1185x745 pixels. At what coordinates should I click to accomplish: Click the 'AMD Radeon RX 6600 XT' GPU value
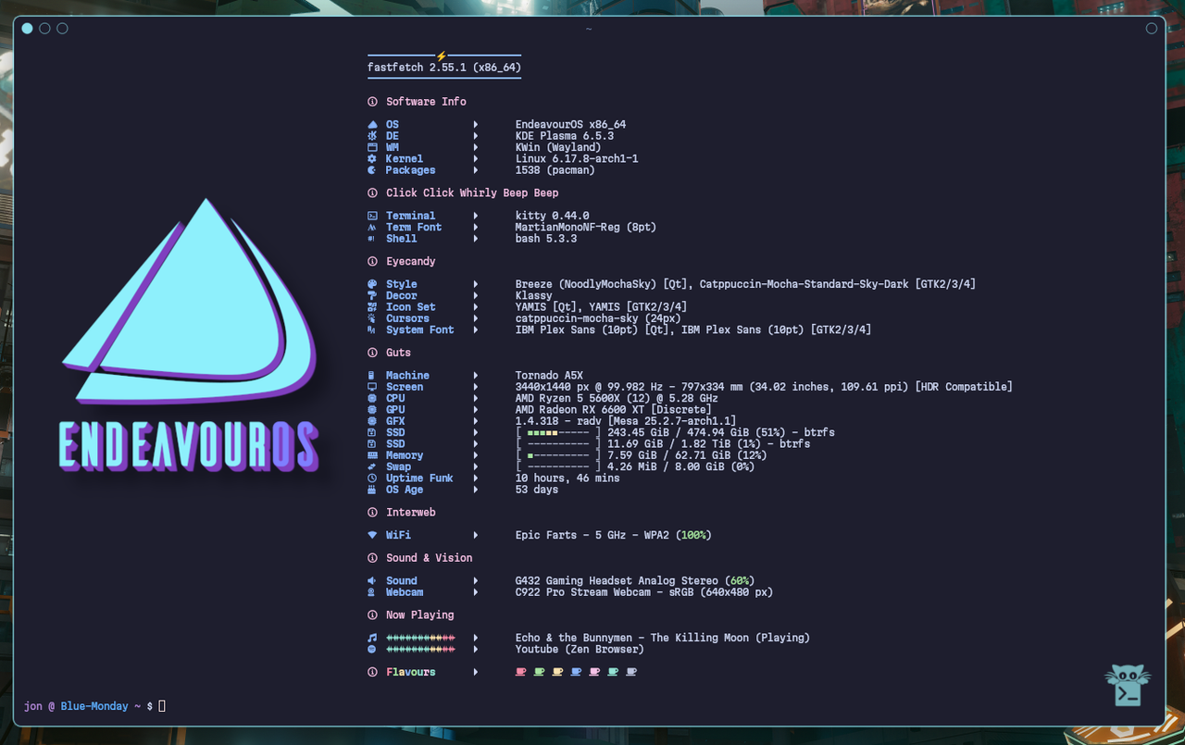(580, 410)
